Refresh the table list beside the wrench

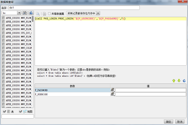pyautogui.click(x=31, y=13)
